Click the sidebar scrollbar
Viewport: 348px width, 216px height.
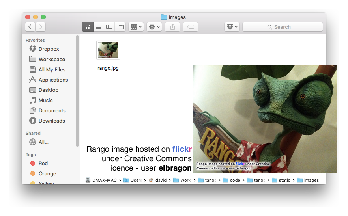pos(77,91)
